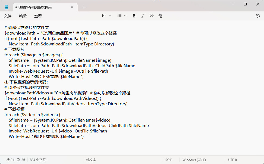Open the 编辑 menu
This screenshot has height=164, width=264.
(23, 16)
